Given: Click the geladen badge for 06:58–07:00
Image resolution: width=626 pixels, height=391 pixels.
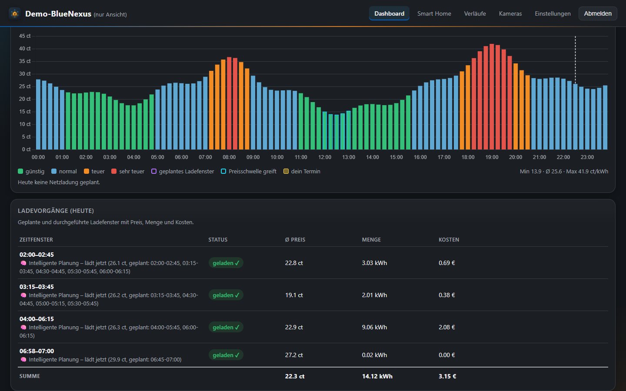Looking at the screenshot, I should [226, 355].
